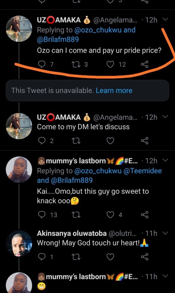Viewport: 175px width, 293px height.
Task: Share the "Come to my DM" tweet
Action: [x=145, y=141]
